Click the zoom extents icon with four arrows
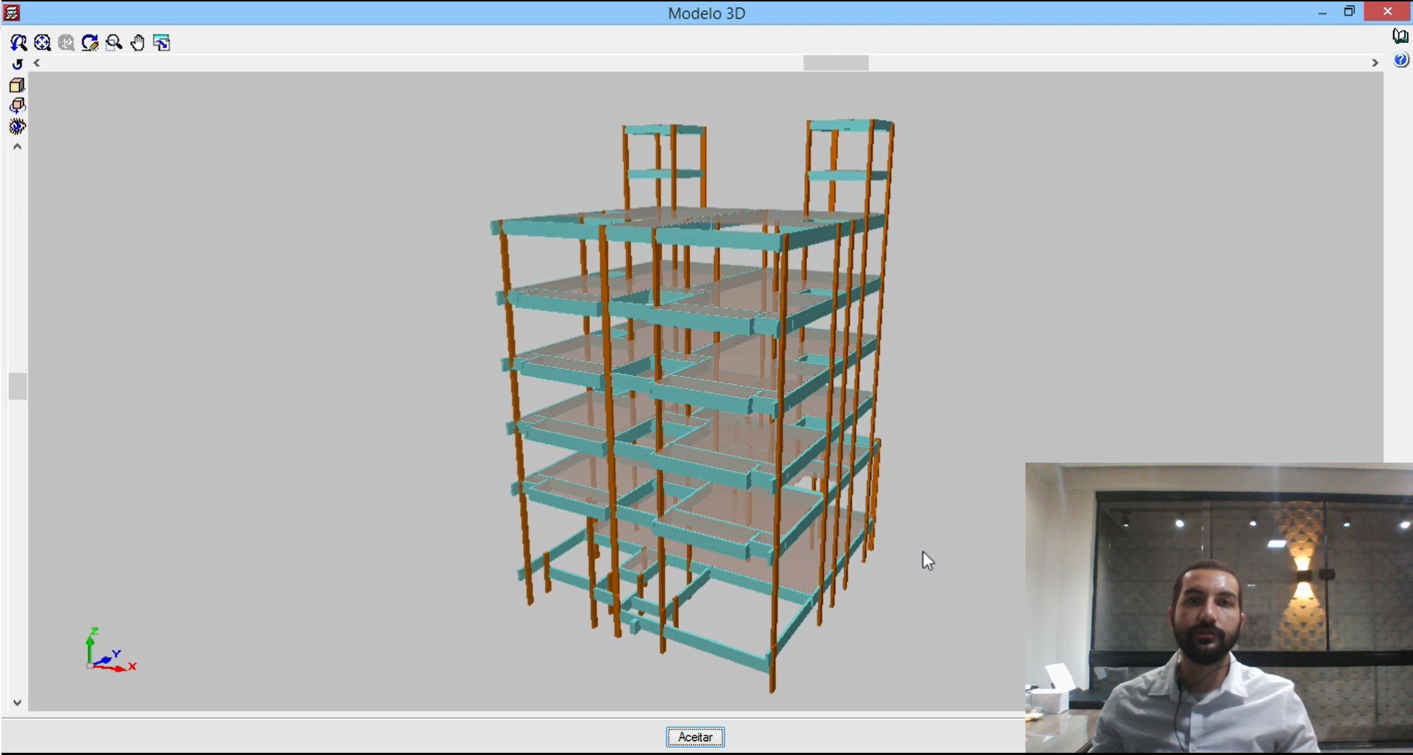This screenshot has width=1413, height=755. (43, 43)
